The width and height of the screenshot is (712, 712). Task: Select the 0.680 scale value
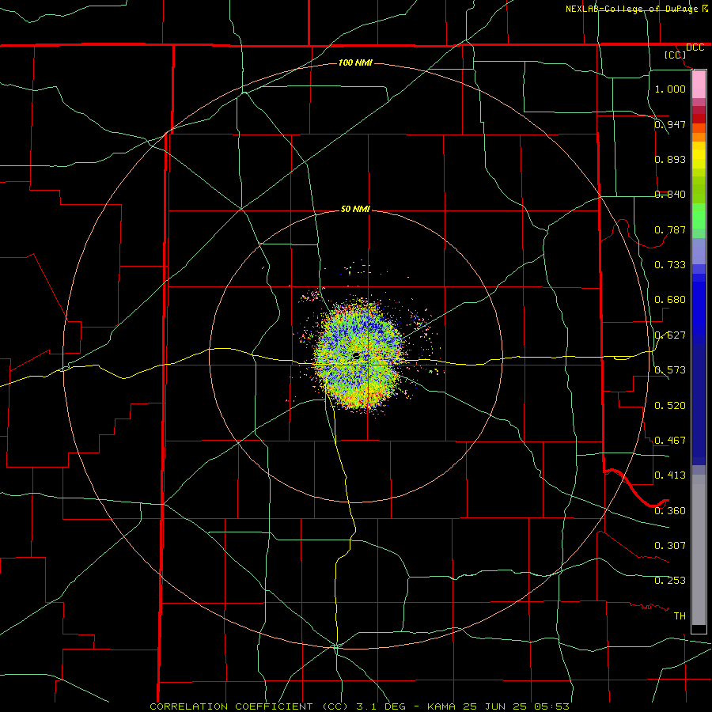pos(670,299)
